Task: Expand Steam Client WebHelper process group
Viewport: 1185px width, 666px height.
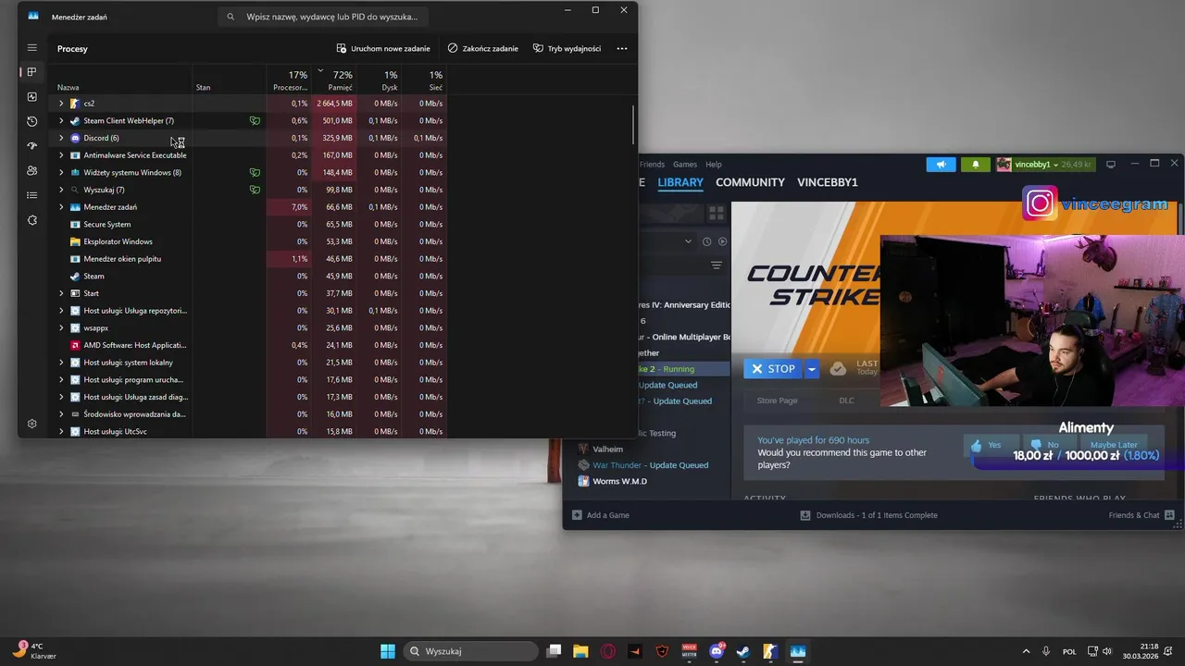Action: [61, 120]
